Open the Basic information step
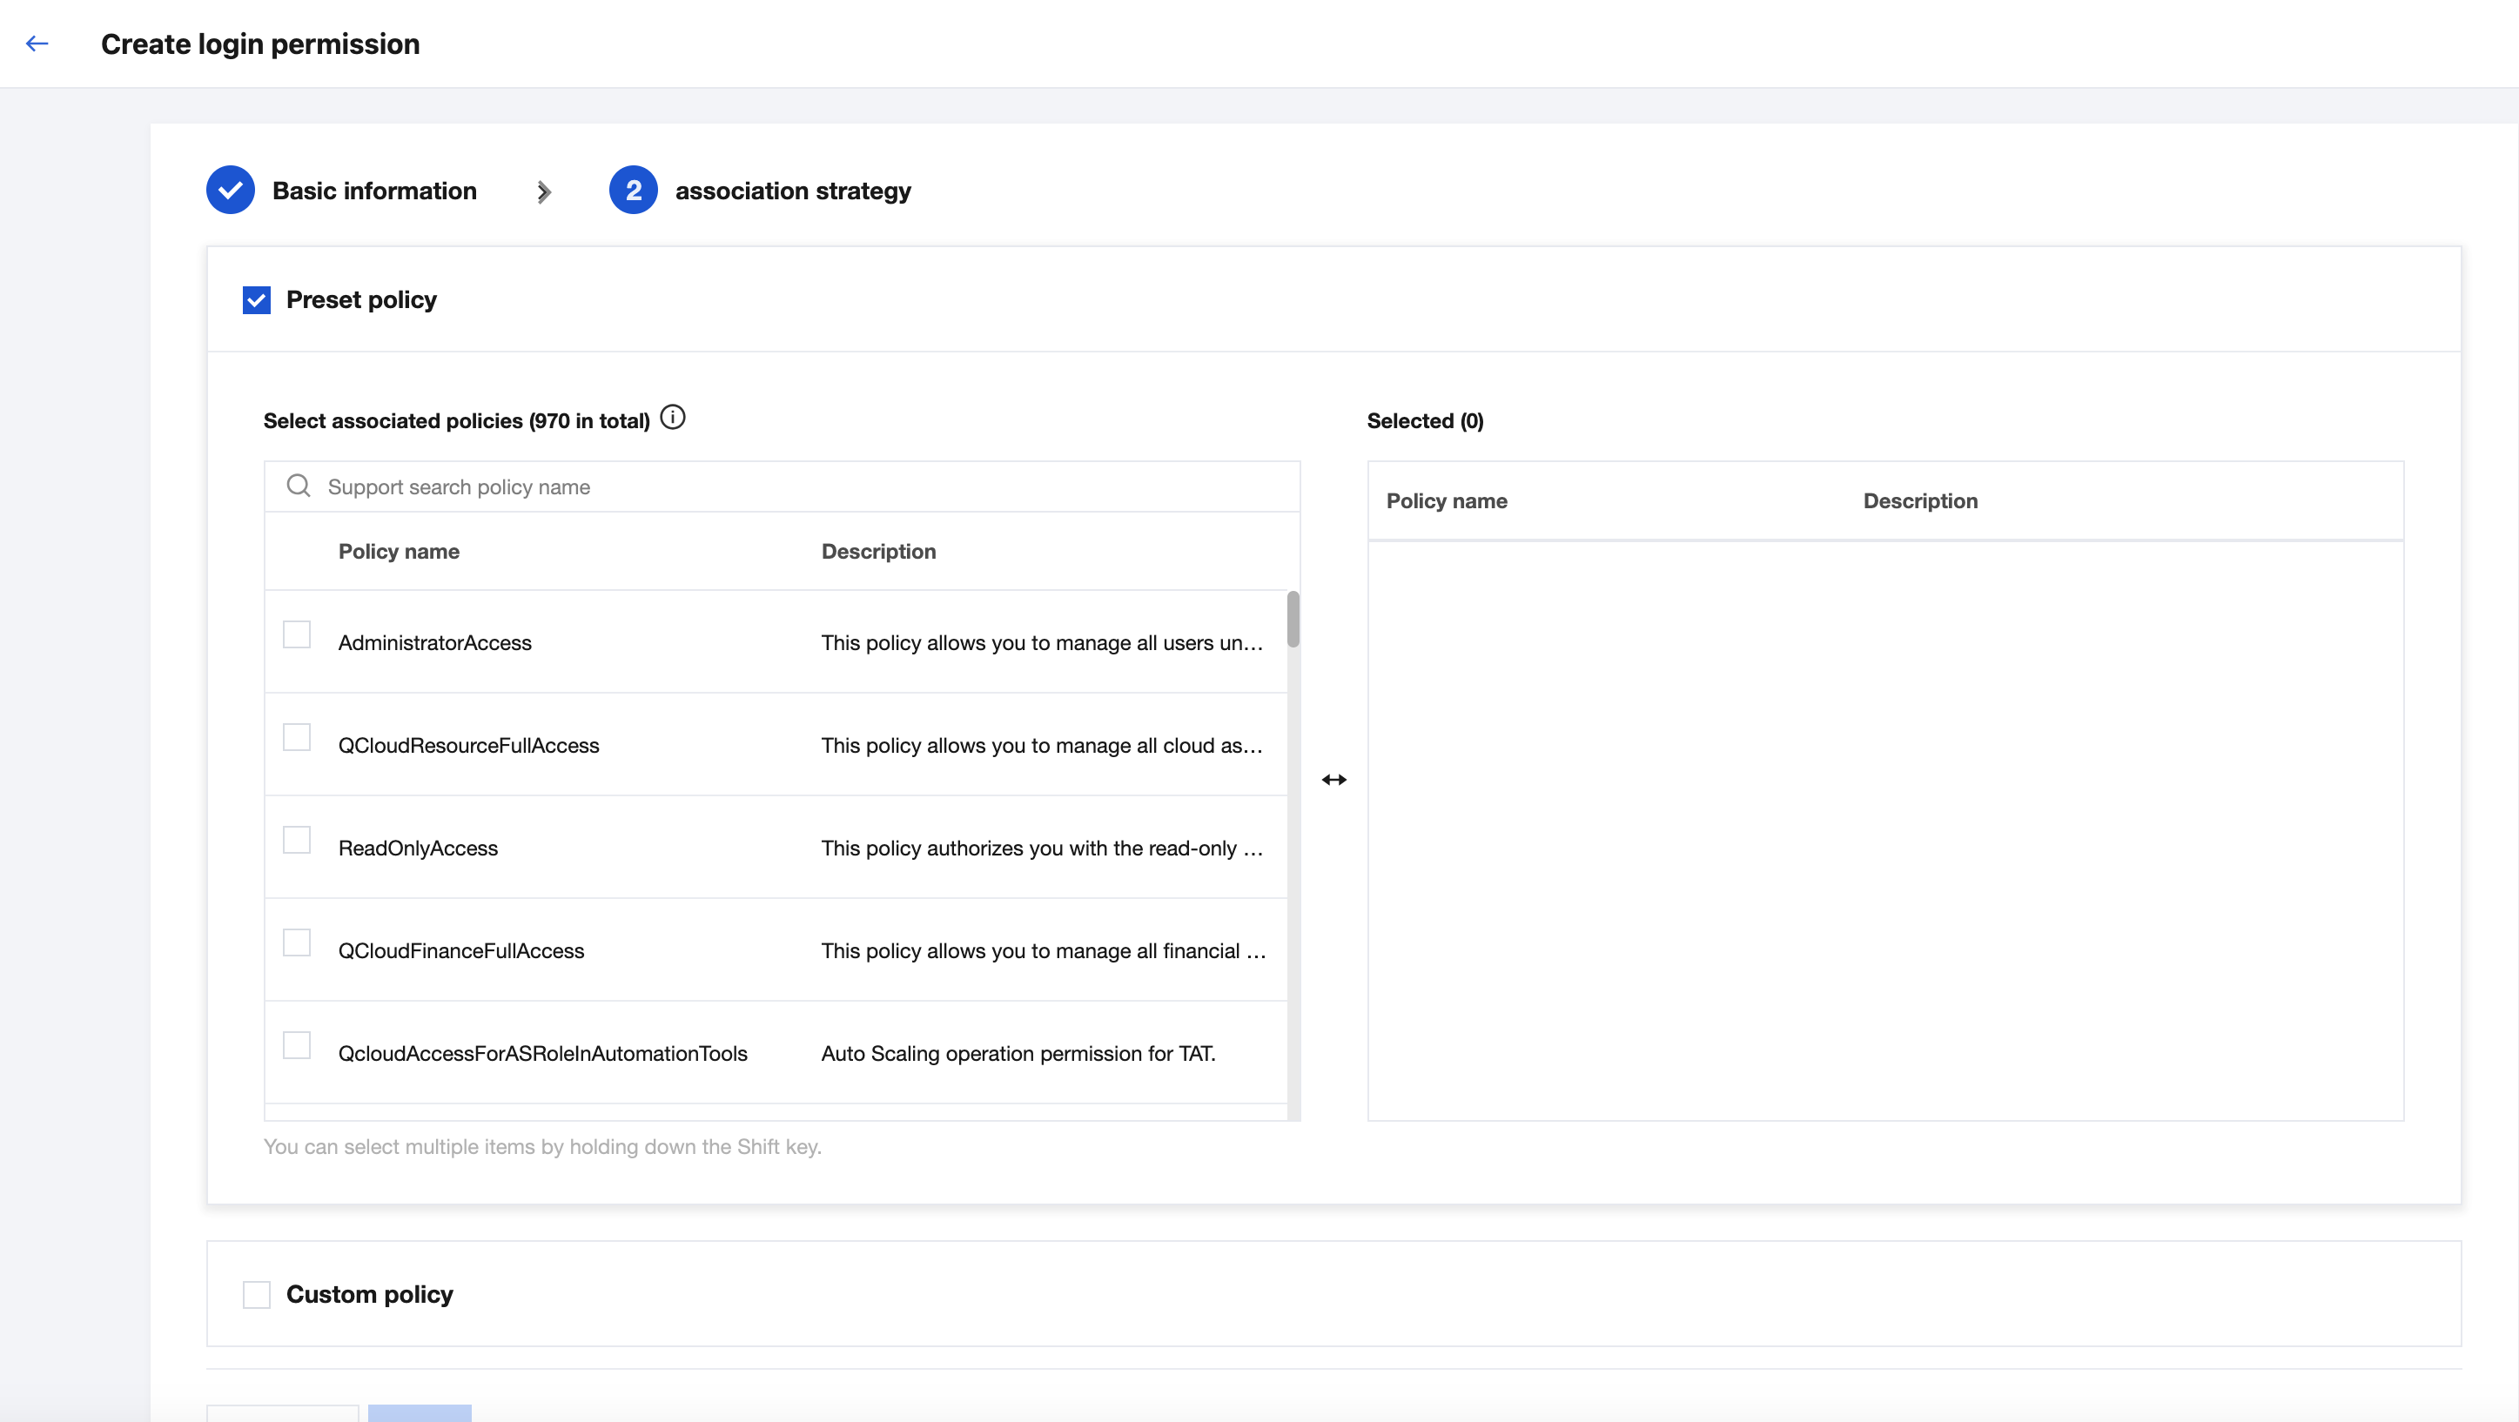The image size is (2519, 1422). pyautogui.click(x=374, y=191)
